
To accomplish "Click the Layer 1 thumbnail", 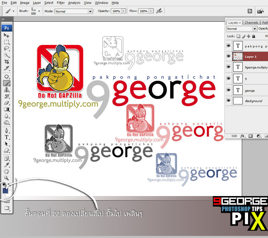I will click(238, 56).
